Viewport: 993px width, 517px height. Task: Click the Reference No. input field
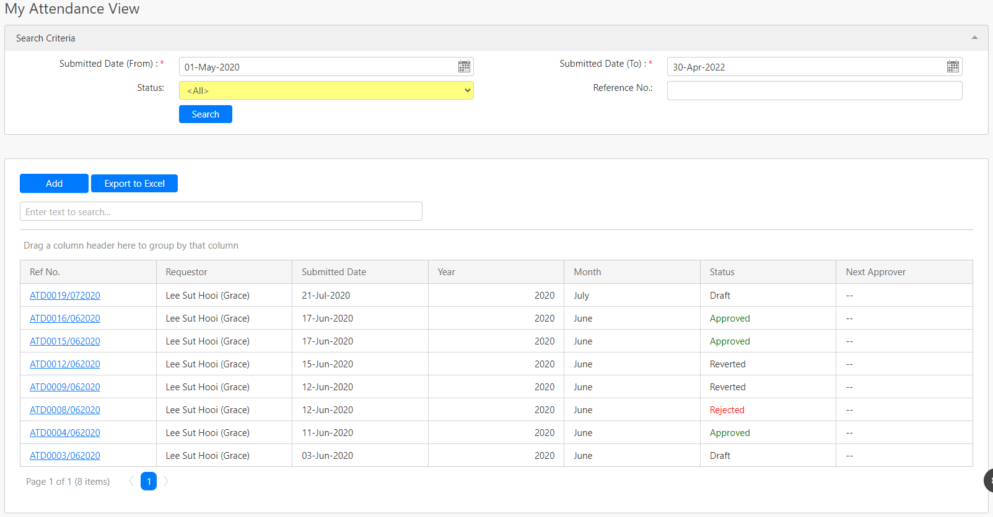coord(815,90)
